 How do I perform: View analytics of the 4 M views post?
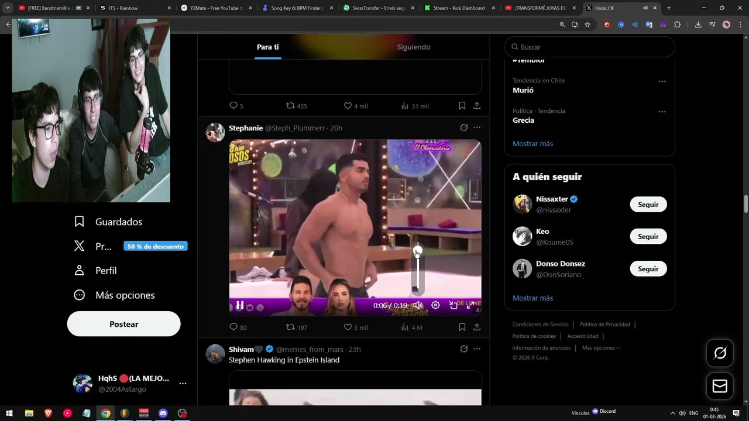411,327
